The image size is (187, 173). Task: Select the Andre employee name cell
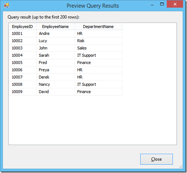pyautogui.click(x=56, y=34)
